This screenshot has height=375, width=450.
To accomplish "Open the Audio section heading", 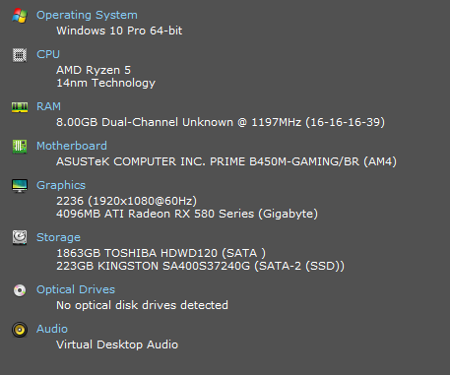I will pyautogui.click(x=52, y=329).
